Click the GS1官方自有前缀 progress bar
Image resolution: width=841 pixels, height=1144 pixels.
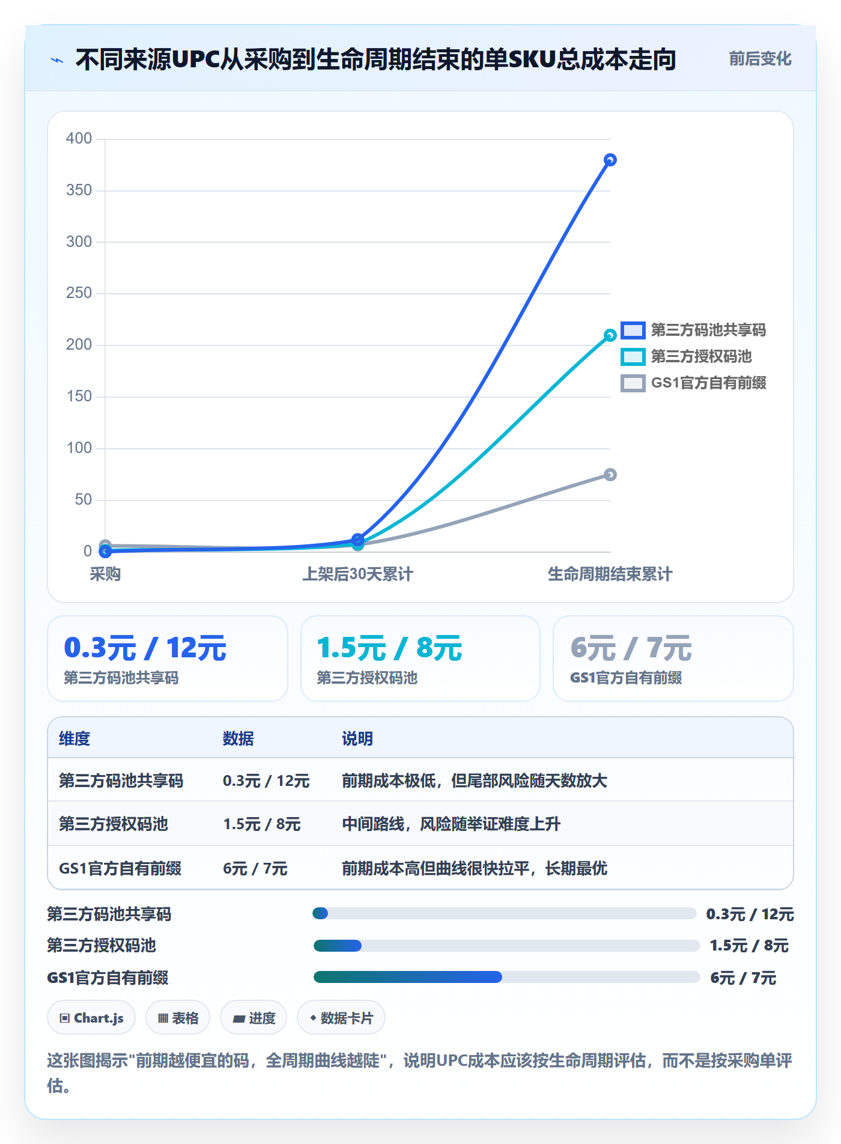506,977
